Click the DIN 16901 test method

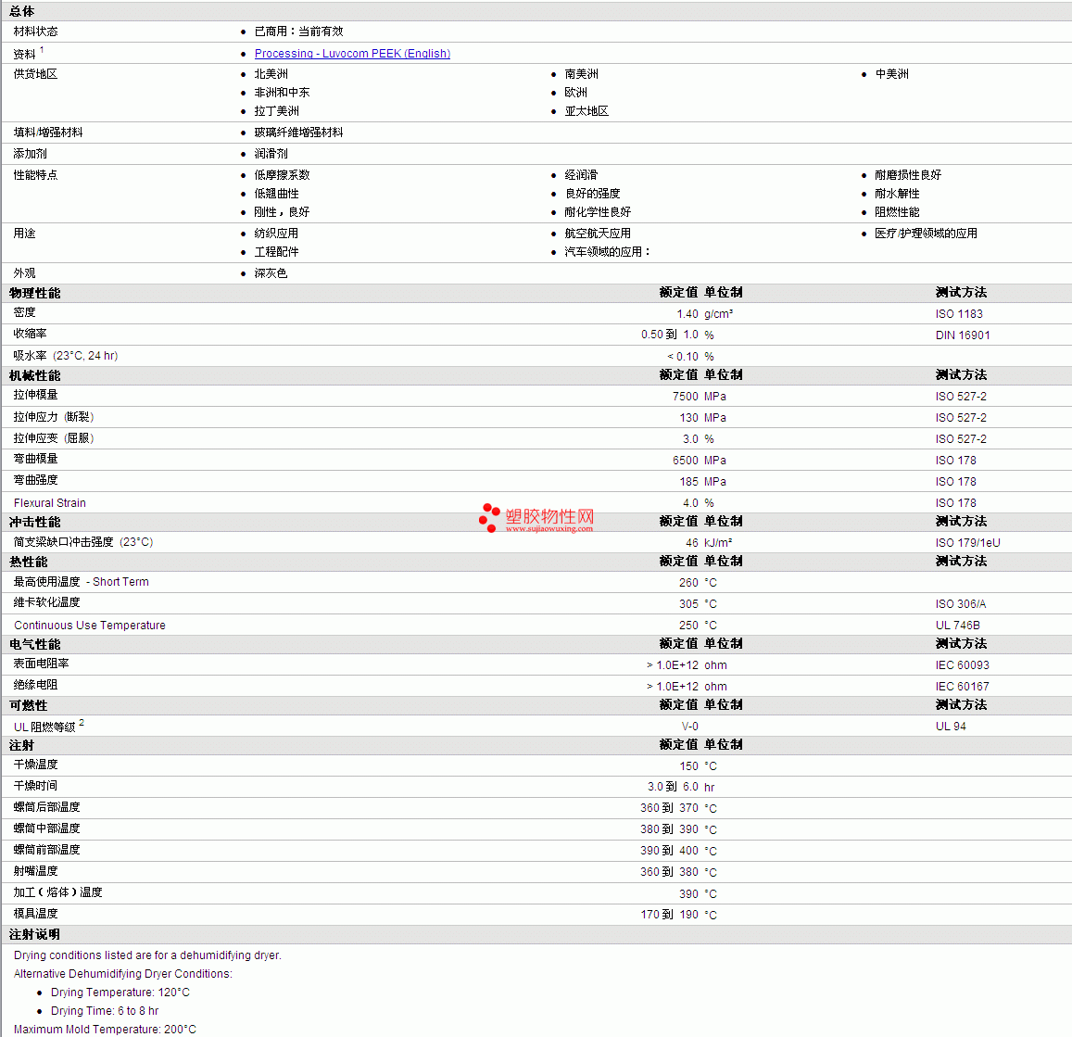tap(963, 335)
